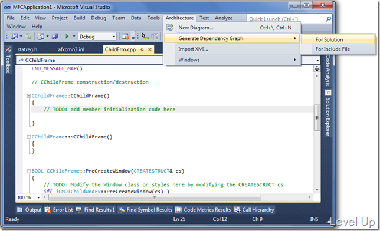The height and width of the screenshot is (231, 380).
Task: Open the Solution Explorer side panel tab
Action: coord(328,113)
